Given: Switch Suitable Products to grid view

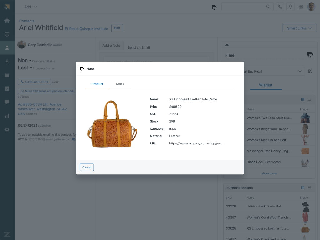Looking at the screenshot, I should pos(302,187).
